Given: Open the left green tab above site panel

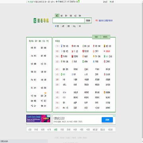Looking at the screenshot, I should tap(97, 37).
